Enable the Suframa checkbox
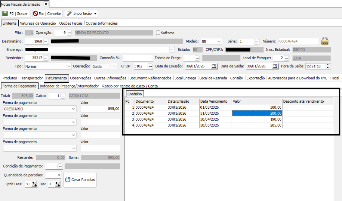Viewport: 342px width, 201px height. pos(158,33)
